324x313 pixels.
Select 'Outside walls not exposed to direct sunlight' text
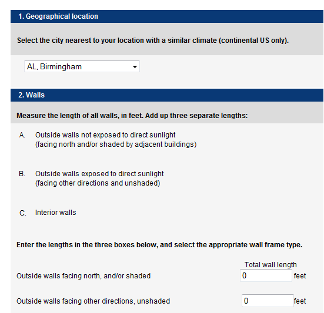[x=105, y=135]
